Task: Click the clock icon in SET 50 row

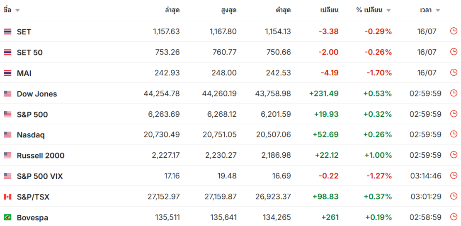Action: point(454,52)
